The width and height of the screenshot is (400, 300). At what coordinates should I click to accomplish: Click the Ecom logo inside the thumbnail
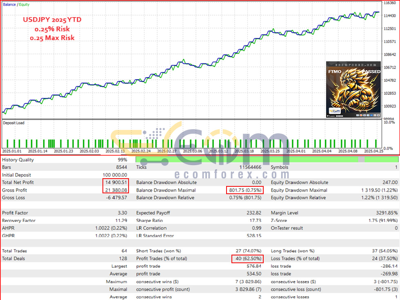point(335,111)
